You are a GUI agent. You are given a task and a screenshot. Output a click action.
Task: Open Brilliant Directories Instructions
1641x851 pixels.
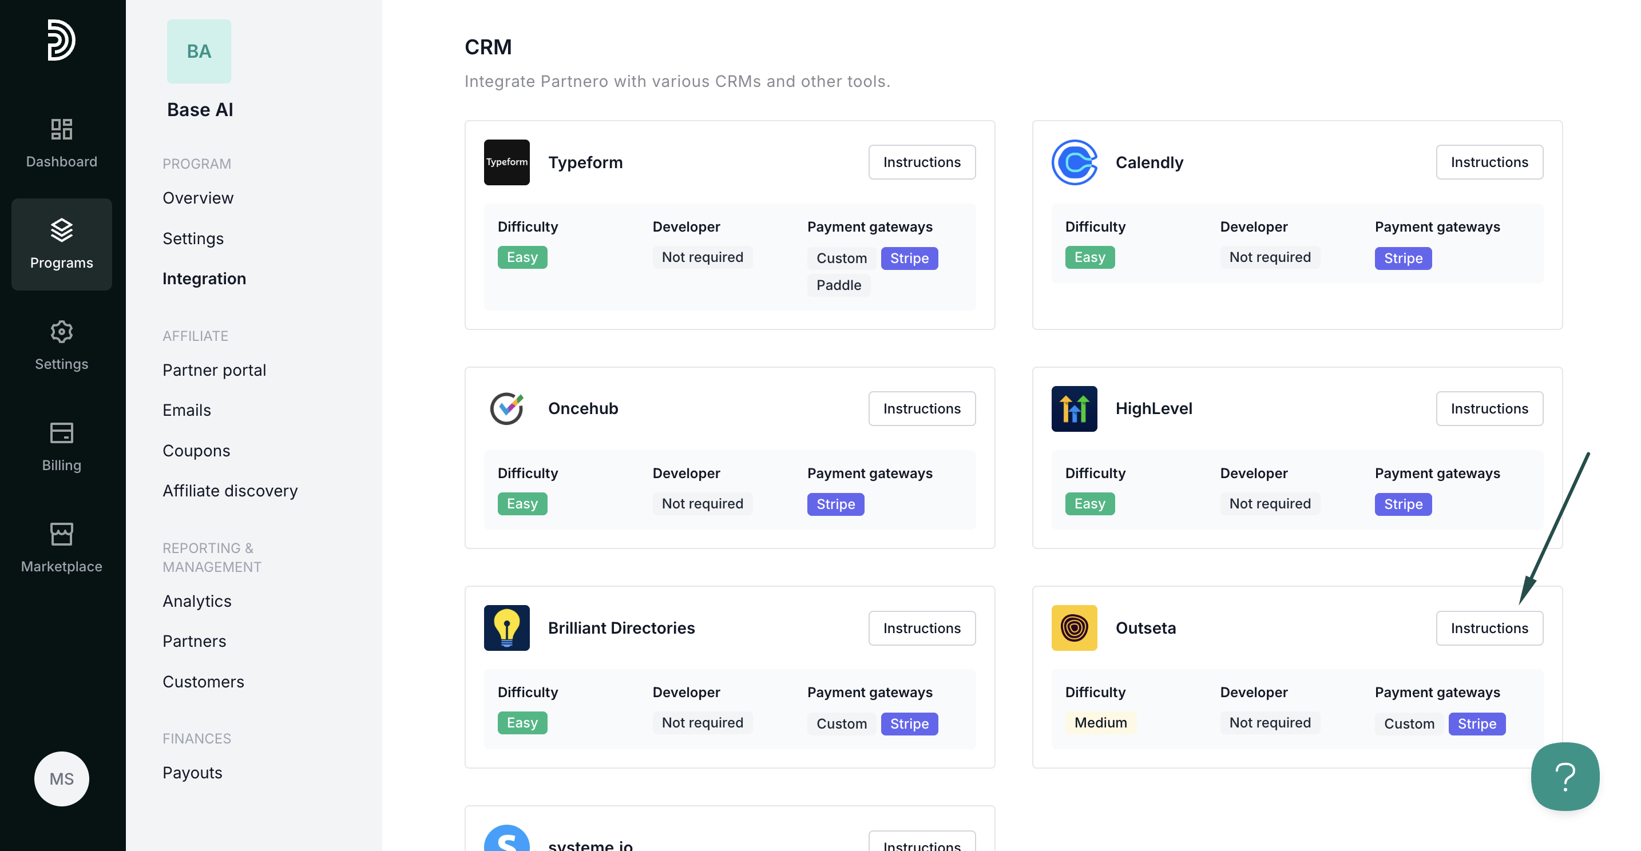click(922, 628)
